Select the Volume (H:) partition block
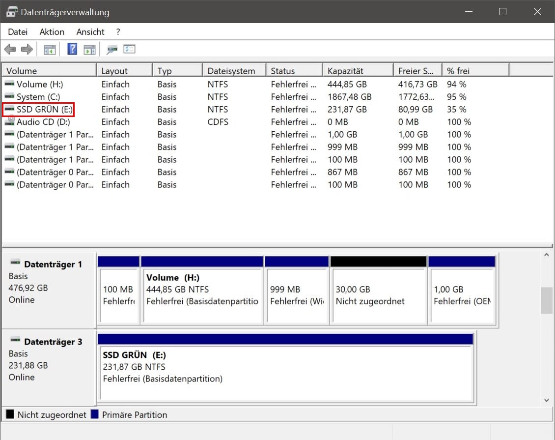This screenshot has height=440, width=555. click(x=202, y=290)
